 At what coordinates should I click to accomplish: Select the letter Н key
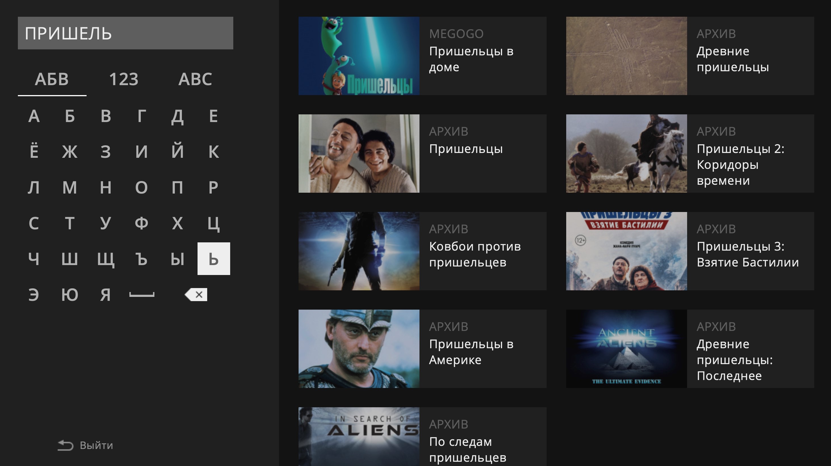106,187
